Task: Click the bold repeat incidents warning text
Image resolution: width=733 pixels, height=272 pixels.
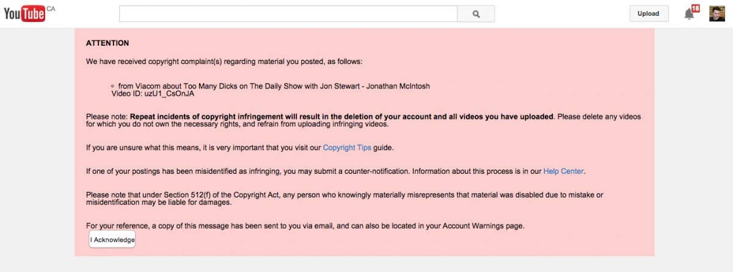Action: 342,116
